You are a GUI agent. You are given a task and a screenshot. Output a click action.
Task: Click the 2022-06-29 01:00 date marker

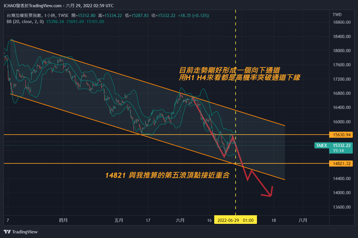pyautogui.click(x=235, y=220)
